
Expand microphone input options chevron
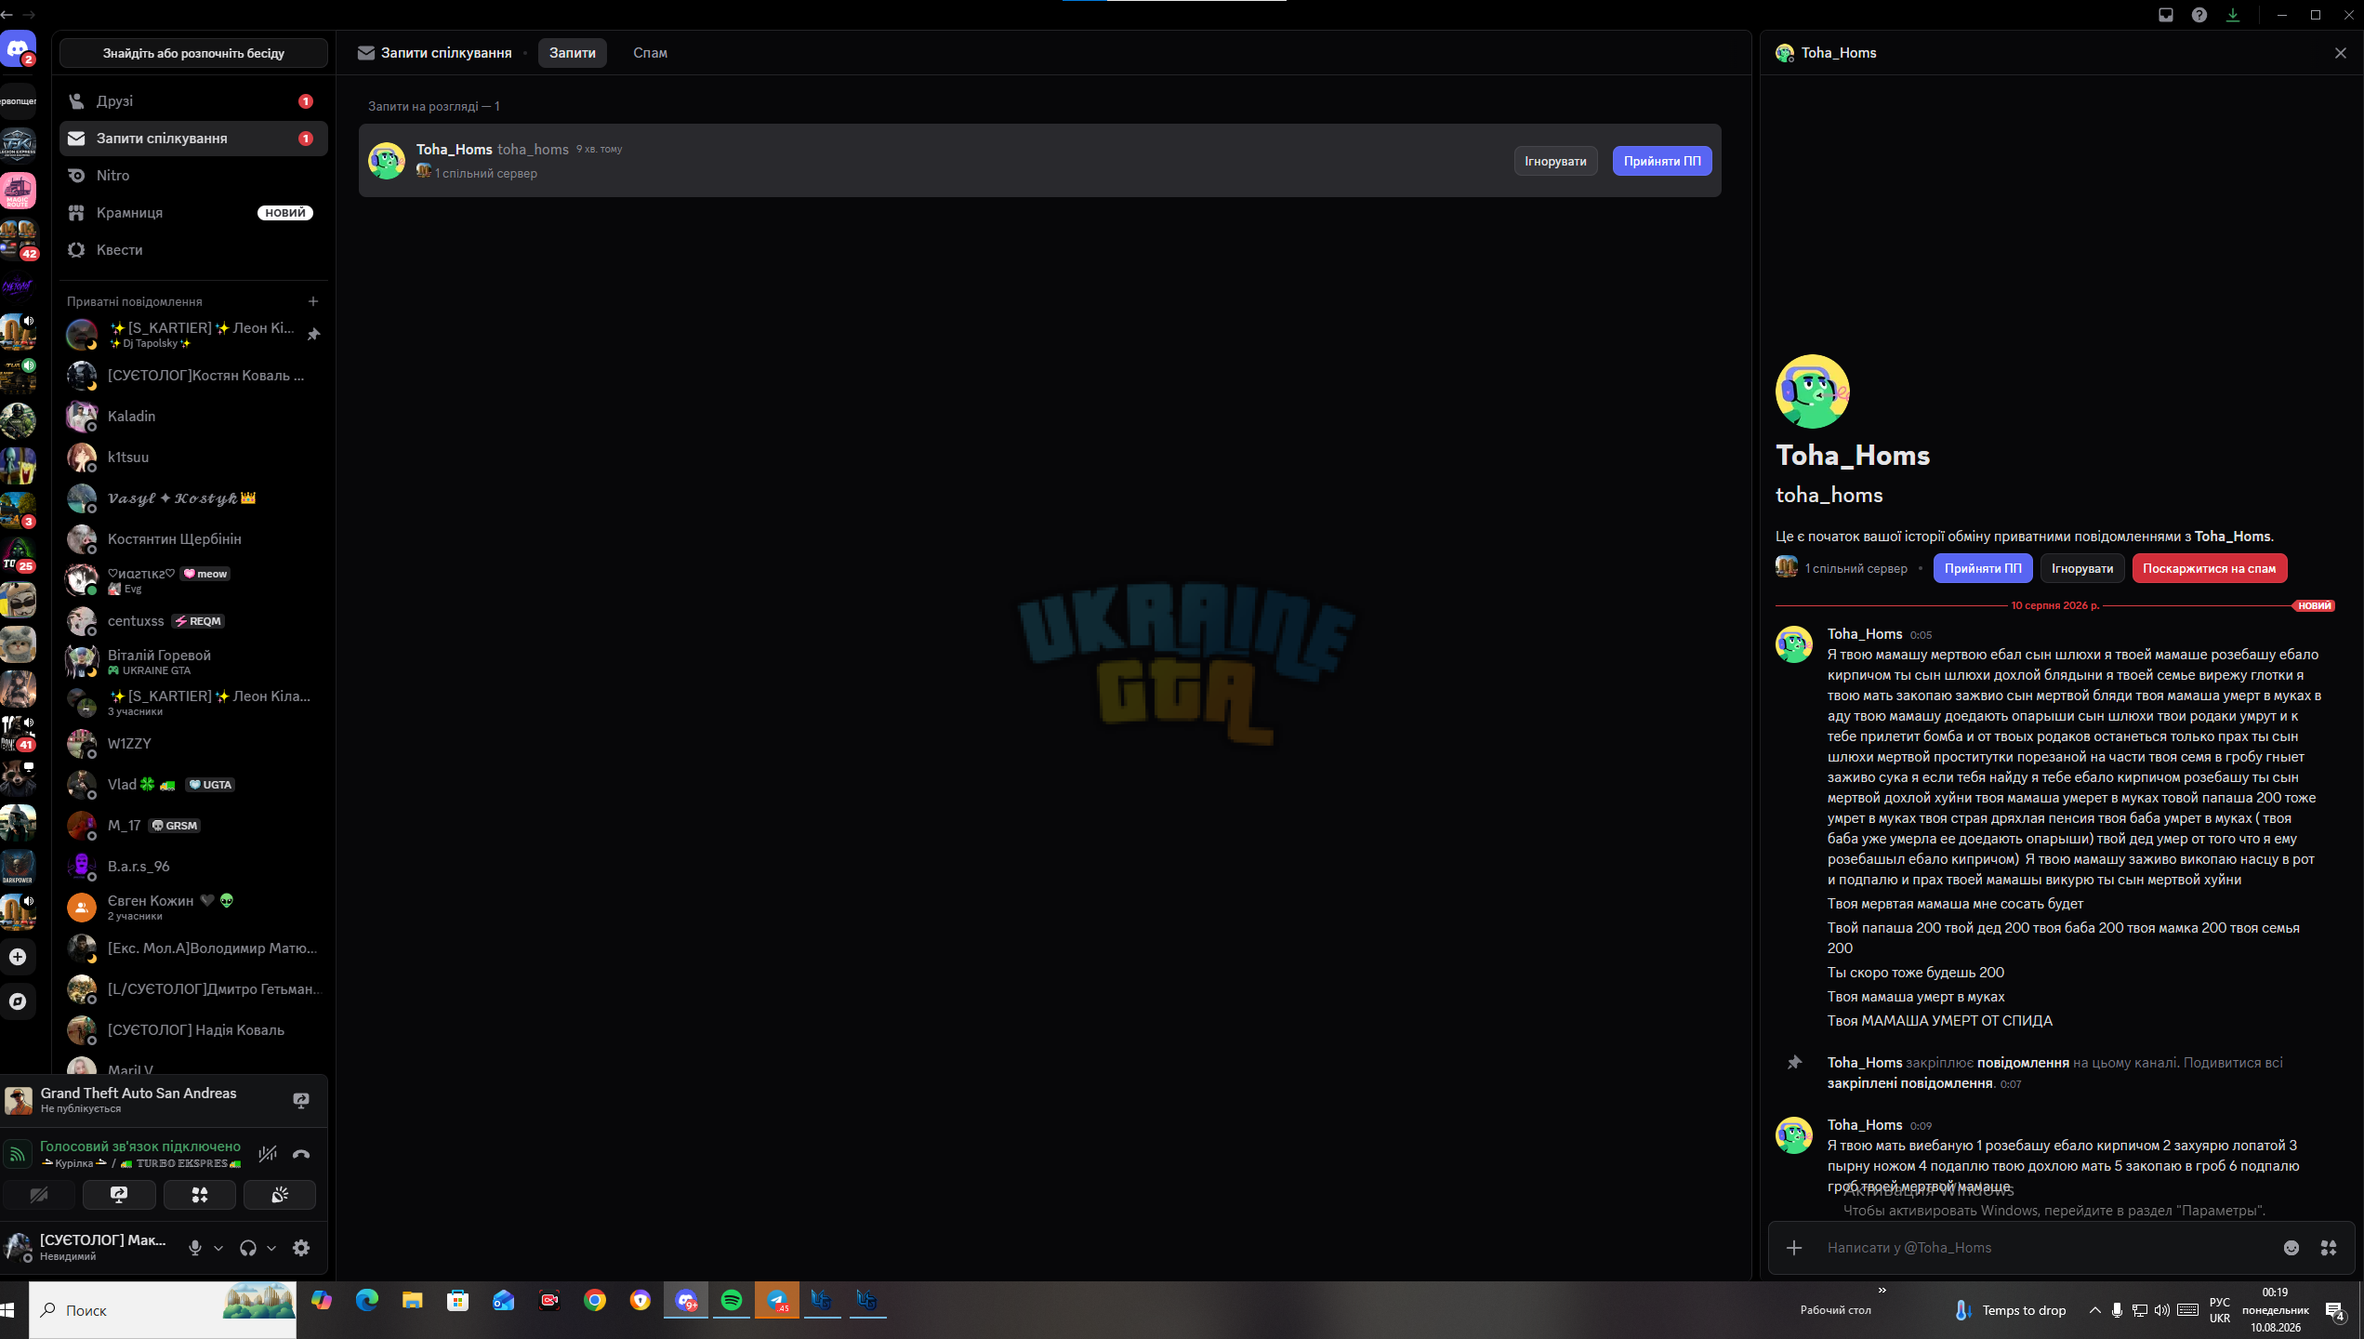click(218, 1248)
